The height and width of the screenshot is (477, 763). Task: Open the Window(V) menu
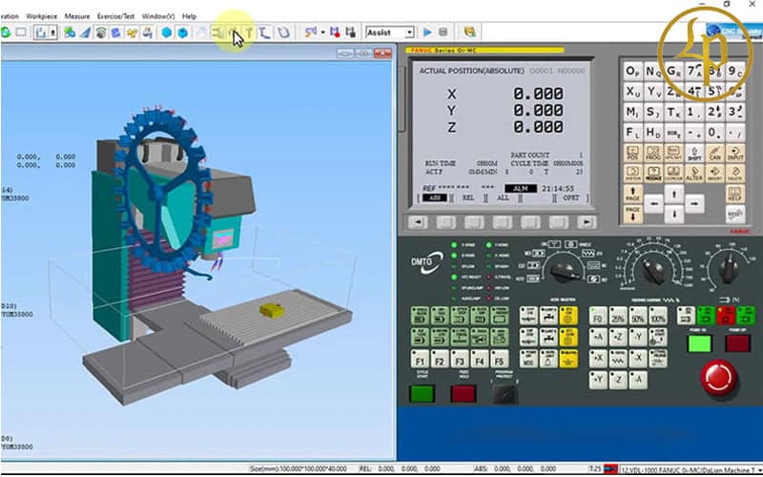(158, 16)
